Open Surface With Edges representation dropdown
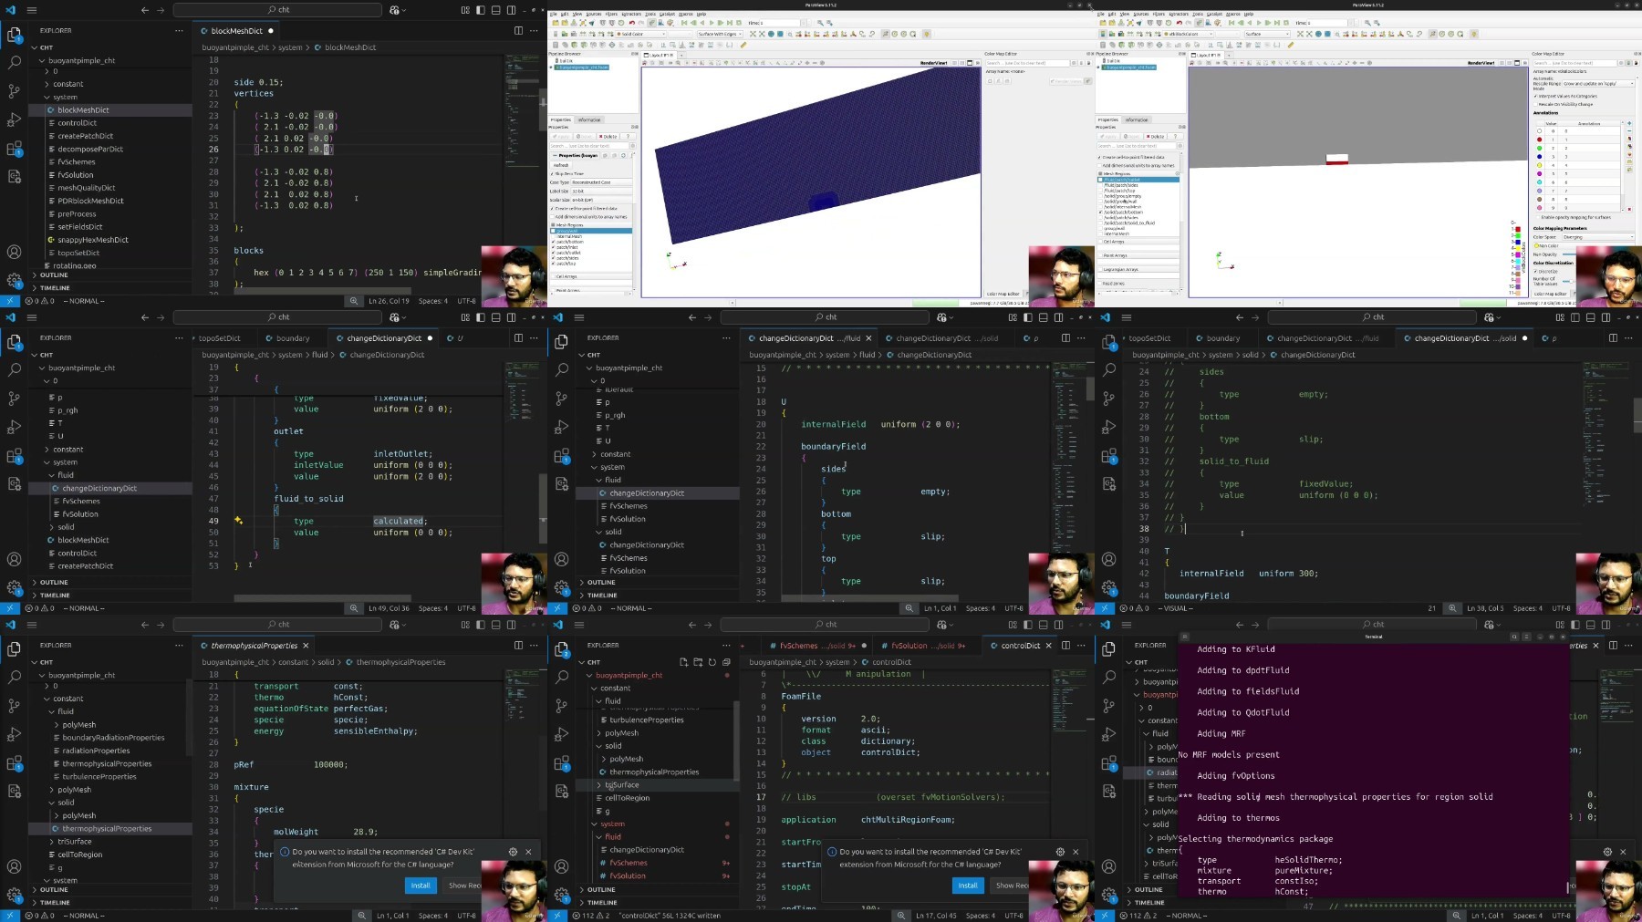1642x922 pixels. [x=719, y=34]
